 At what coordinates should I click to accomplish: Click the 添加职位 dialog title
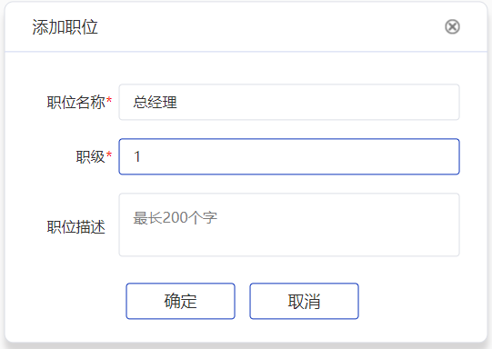[x=65, y=27]
